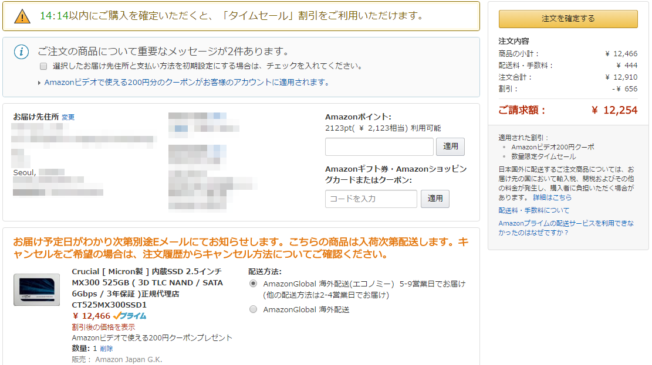Click the Amazon points amount input field
This screenshot has height=365, width=652.
click(379, 146)
